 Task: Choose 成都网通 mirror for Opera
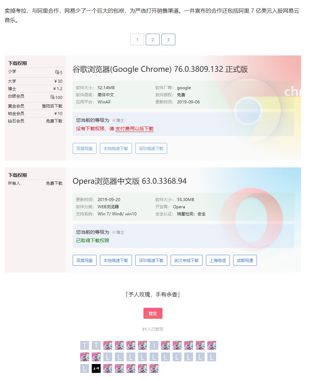click(245, 260)
